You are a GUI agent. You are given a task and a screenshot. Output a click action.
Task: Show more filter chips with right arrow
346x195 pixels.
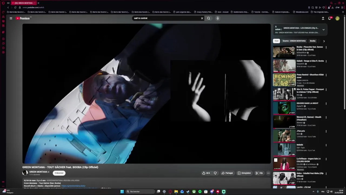click(x=324, y=41)
